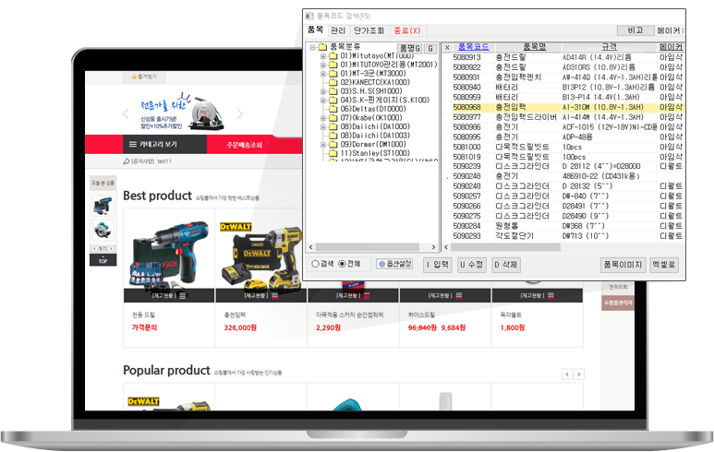
Task: Click folder icon of 09)Dormer(DM1000)
Action: [333, 145]
